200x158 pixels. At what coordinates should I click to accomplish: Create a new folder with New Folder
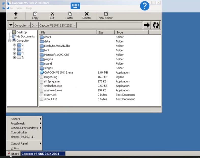106,16
